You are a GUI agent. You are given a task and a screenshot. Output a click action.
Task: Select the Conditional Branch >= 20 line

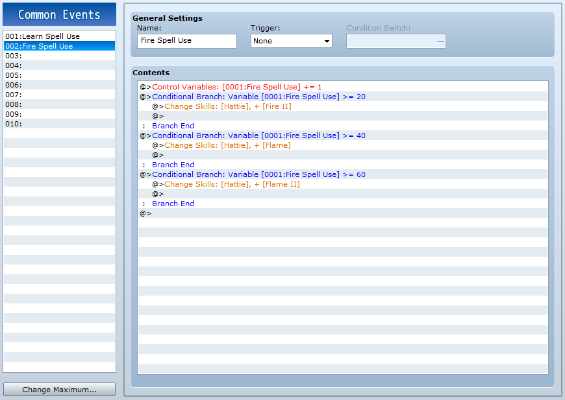click(343, 97)
